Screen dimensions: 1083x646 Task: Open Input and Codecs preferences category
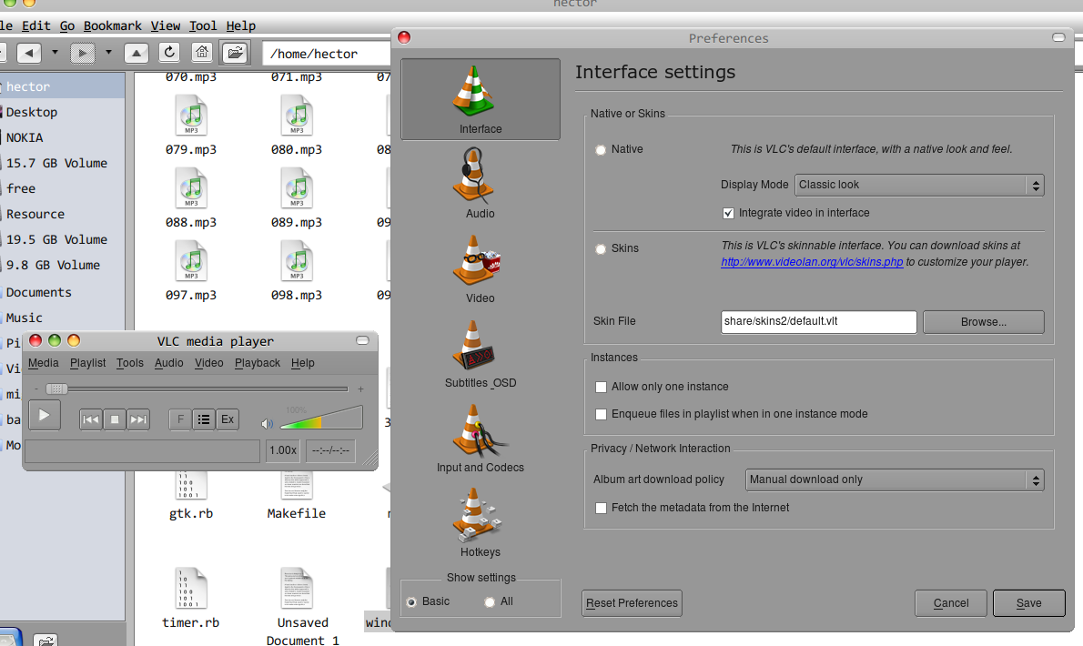(x=480, y=439)
